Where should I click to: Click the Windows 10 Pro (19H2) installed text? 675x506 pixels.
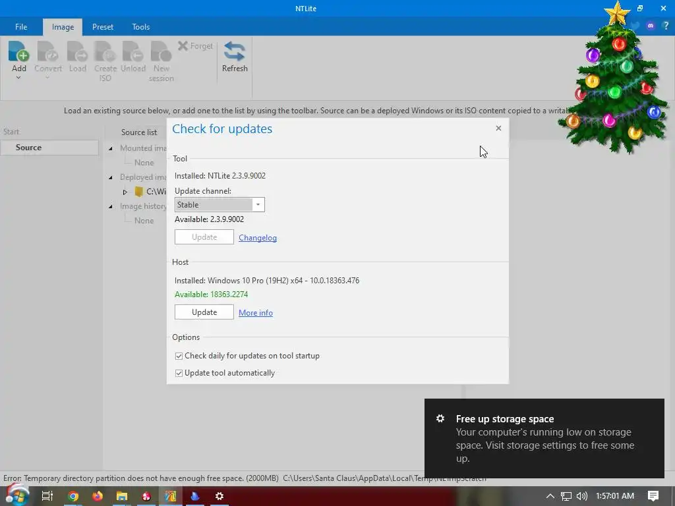tap(267, 281)
